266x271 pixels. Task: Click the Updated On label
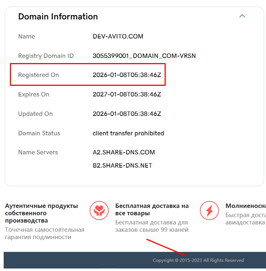36,114
